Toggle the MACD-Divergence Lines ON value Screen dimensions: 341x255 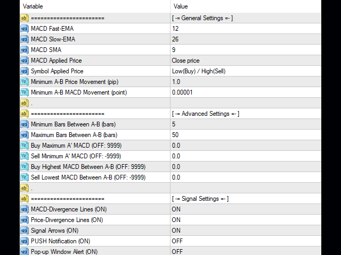246,209
